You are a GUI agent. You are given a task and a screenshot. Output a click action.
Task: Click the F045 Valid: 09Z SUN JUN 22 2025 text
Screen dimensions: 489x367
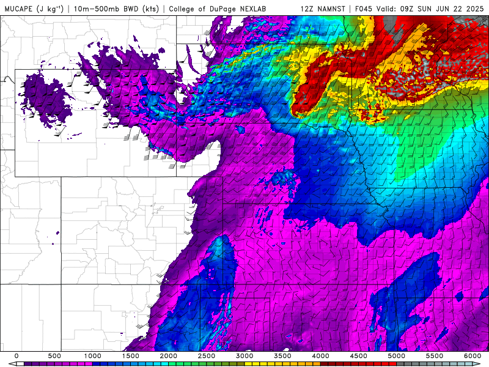point(419,9)
